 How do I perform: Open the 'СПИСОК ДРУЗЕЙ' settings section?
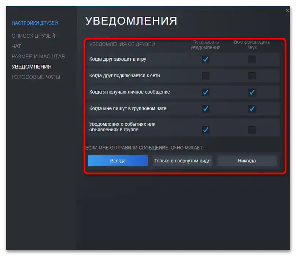tap(33, 36)
